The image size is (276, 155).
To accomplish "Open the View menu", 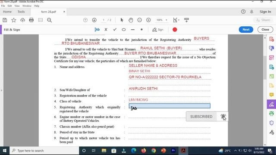I will pyautogui.click(x=17, y=6).
